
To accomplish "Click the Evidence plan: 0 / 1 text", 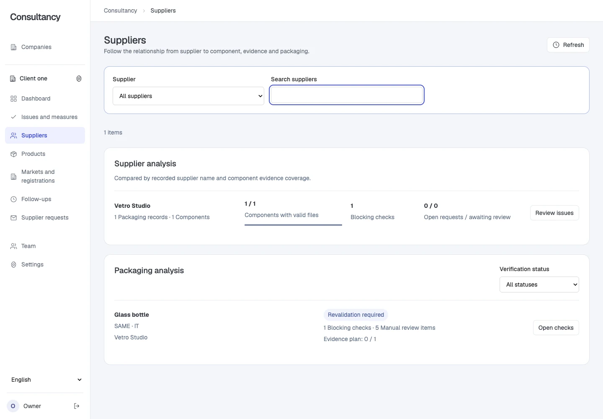I will click(350, 339).
